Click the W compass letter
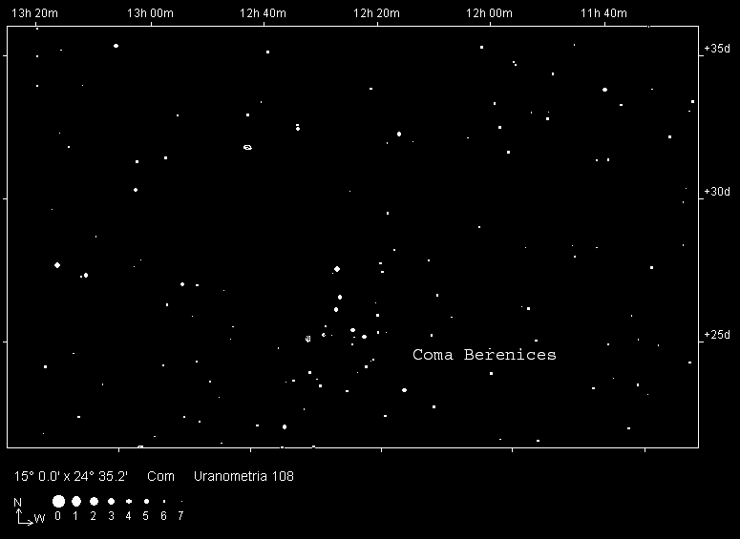The height and width of the screenshot is (539, 740). pos(40,518)
